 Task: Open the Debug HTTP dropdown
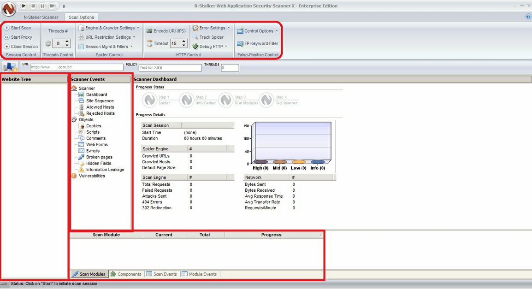(210, 47)
